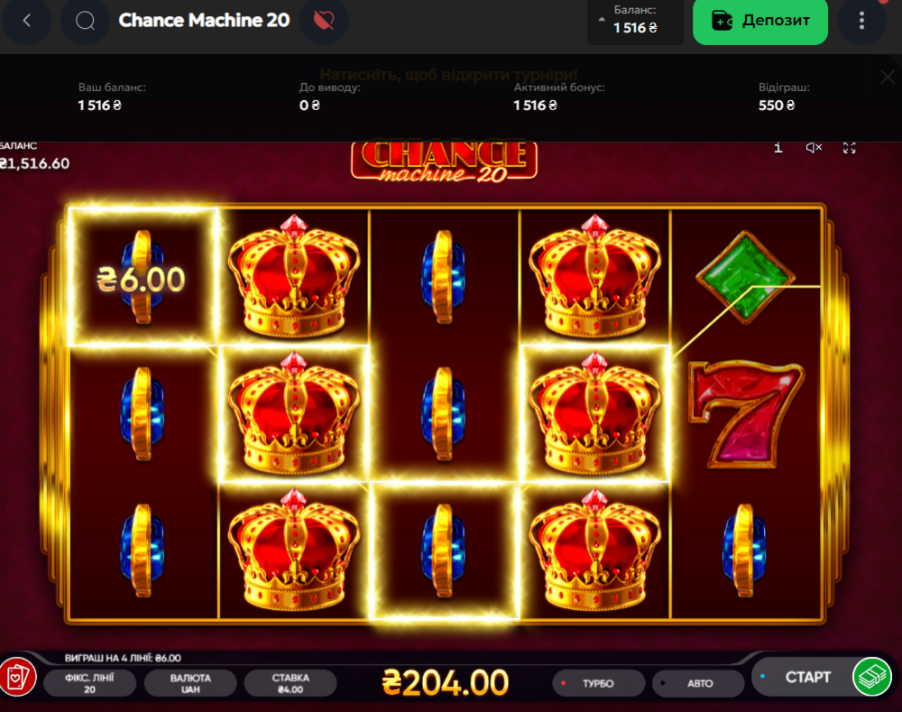
Task: Open the Валюта UAH selector
Action: click(x=190, y=683)
